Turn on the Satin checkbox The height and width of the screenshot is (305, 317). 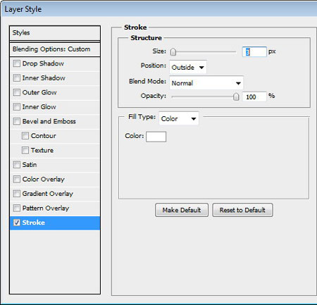coord(17,165)
